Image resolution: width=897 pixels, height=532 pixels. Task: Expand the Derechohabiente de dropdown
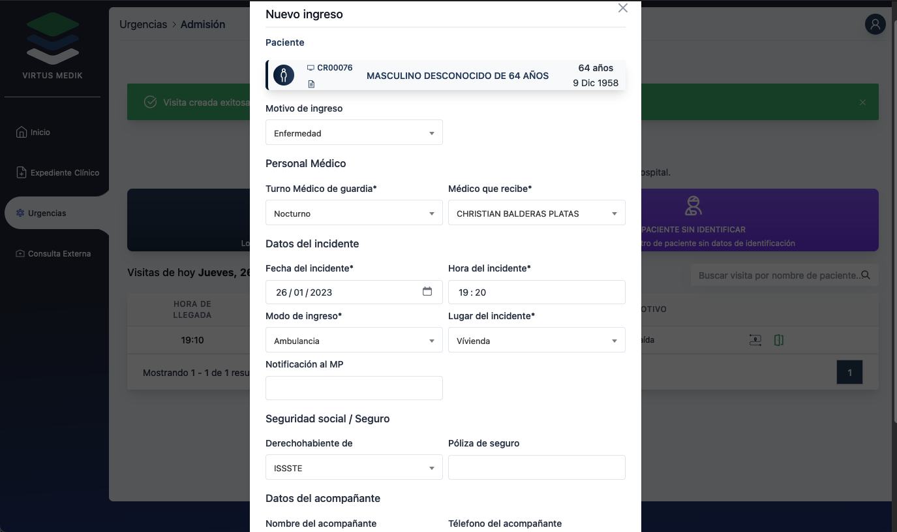point(354,468)
